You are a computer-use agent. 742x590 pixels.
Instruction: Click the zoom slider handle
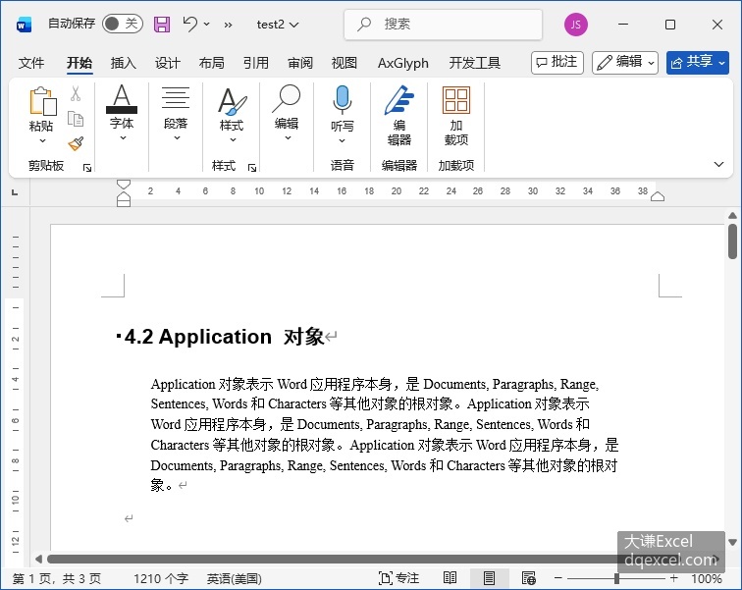tap(616, 578)
